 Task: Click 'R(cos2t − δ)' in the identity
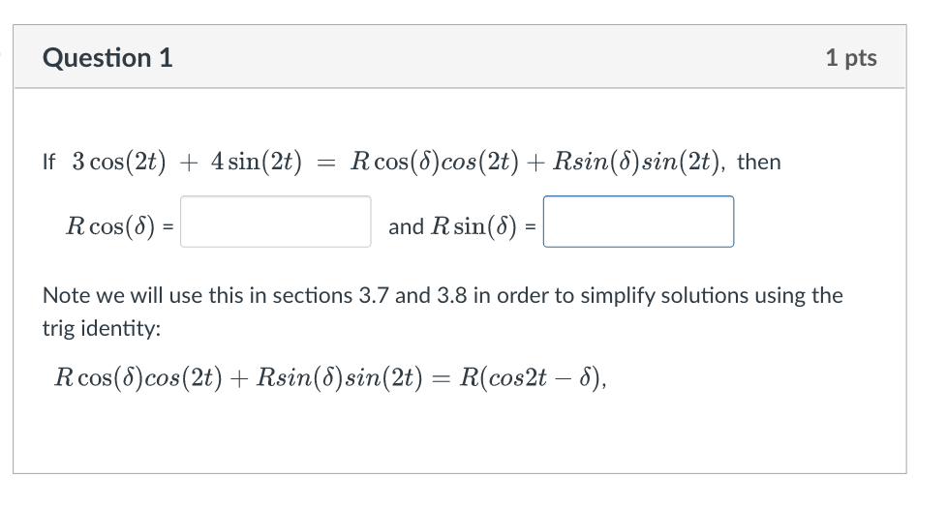tap(531, 378)
